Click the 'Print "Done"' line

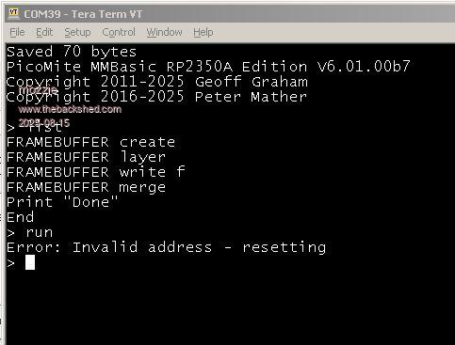(62, 202)
